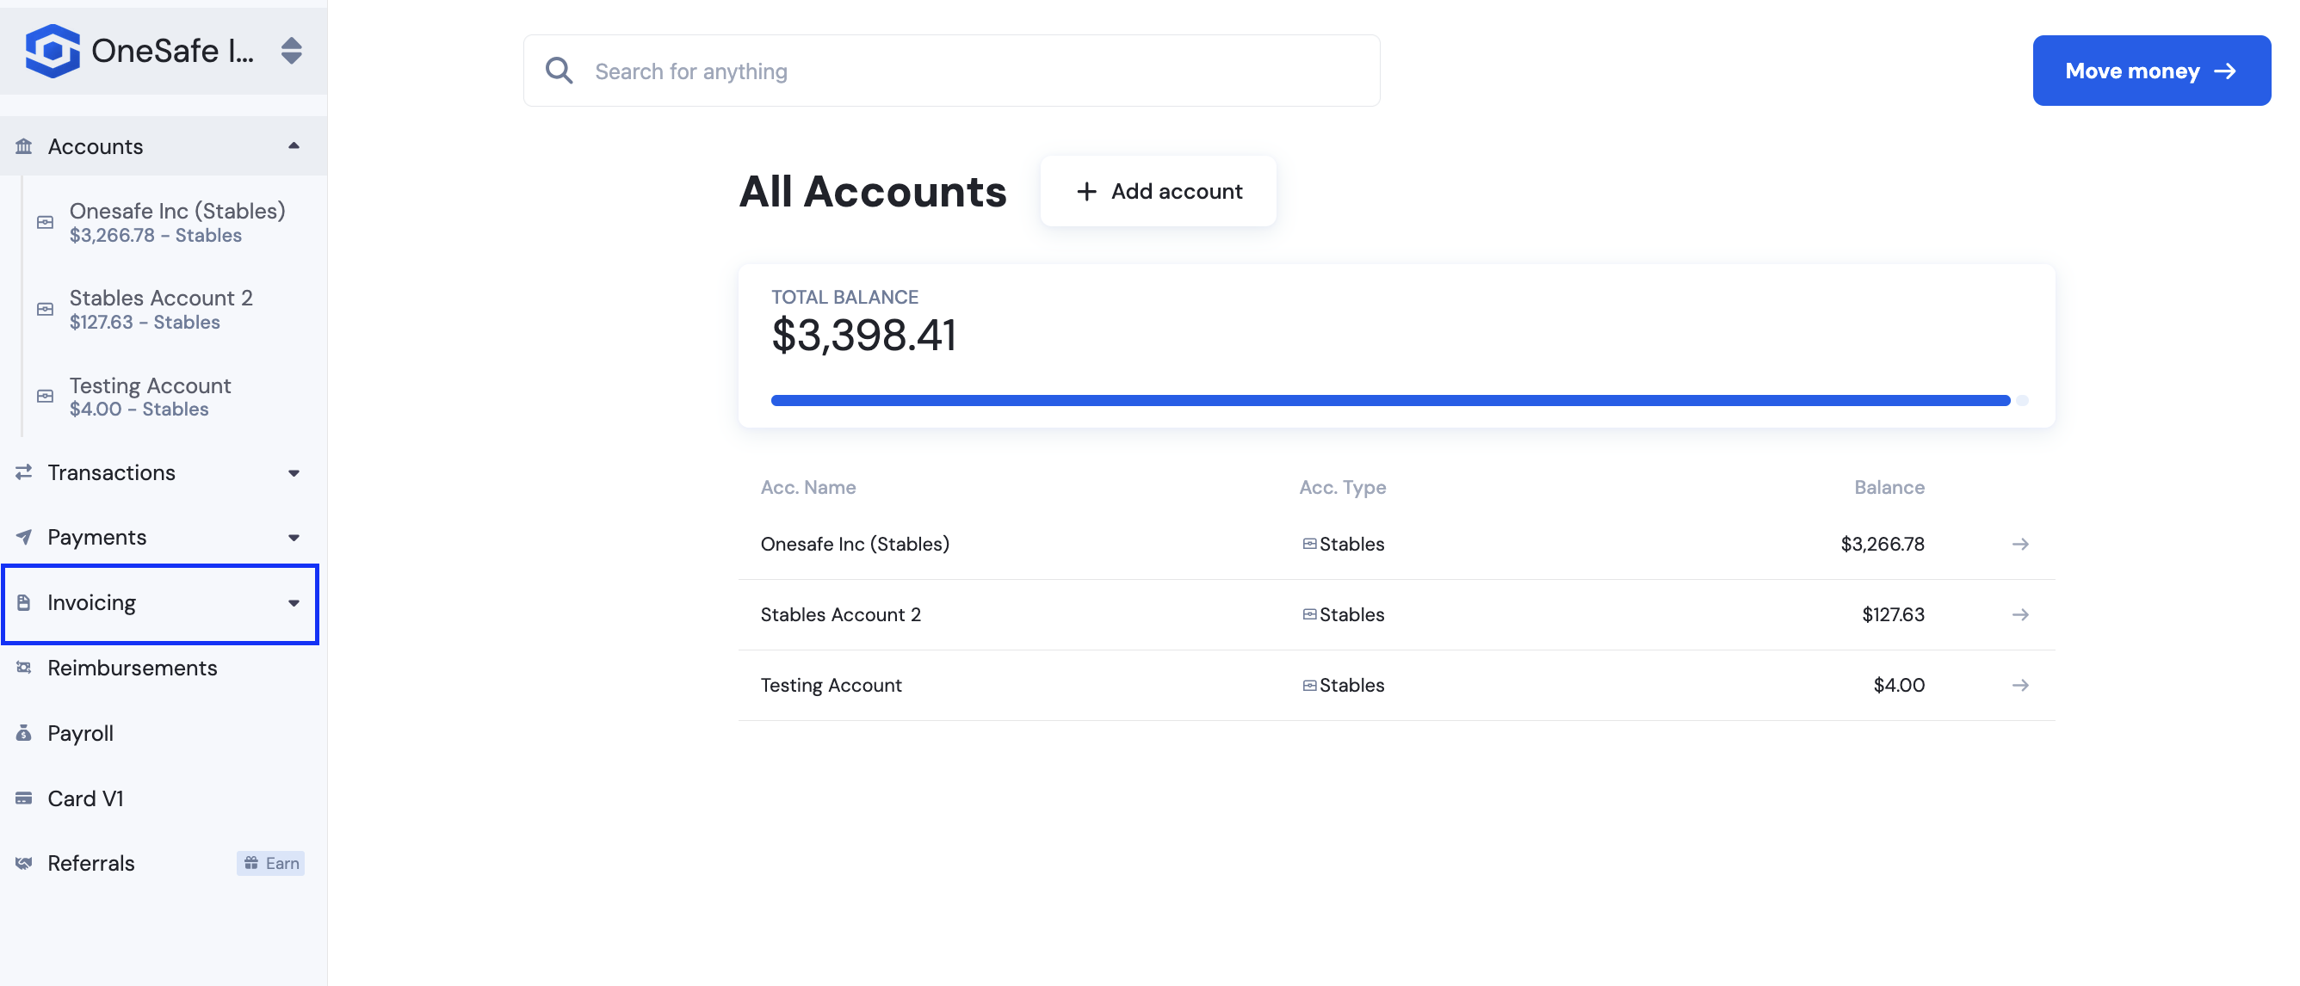2300x986 pixels.
Task: Click the search magnifying glass icon
Action: click(559, 71)
